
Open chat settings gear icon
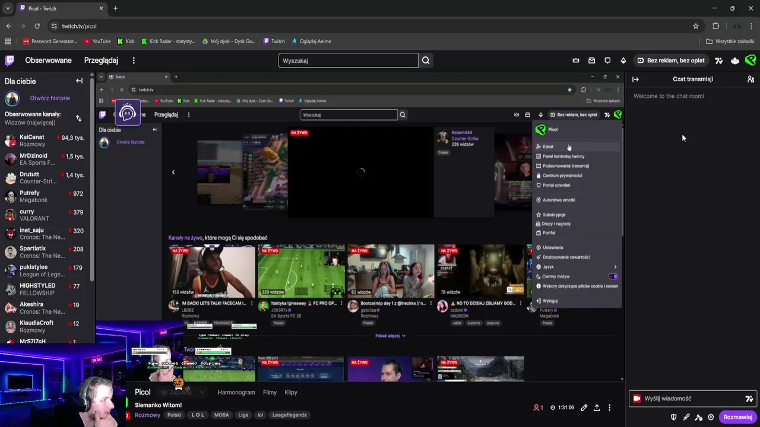pyautogui.click(x=711, y=417)
